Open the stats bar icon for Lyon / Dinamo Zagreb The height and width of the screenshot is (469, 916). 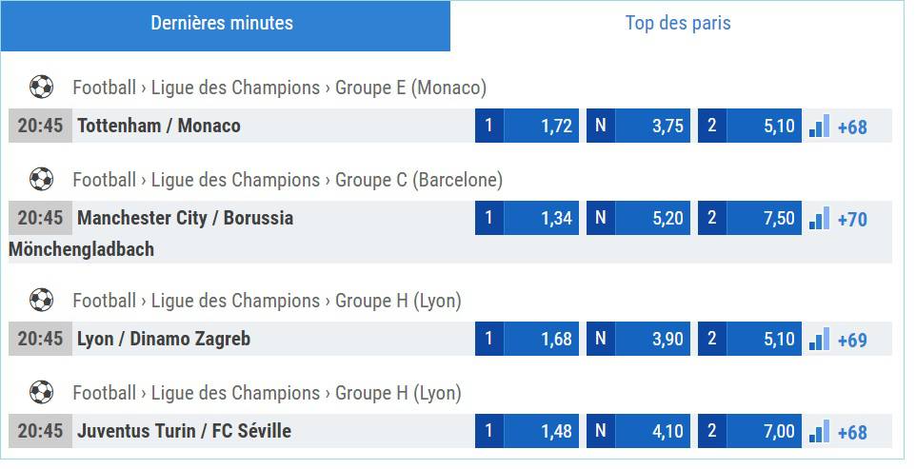click(x=819, y=339)
